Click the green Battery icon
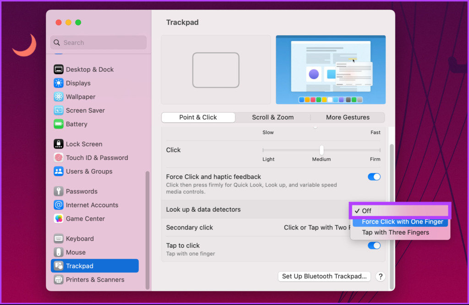 pyautogui.click(x=58, y=124)
